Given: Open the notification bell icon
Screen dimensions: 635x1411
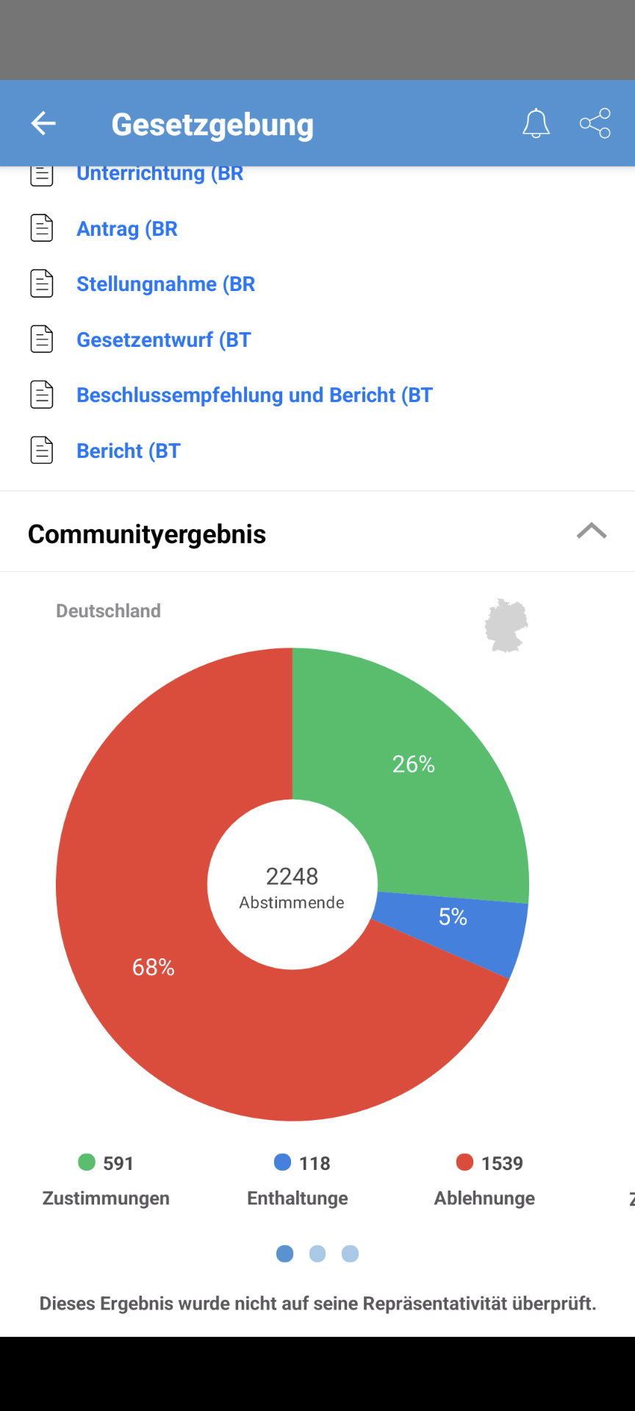Looking at the screenshot, I should [536, 123].
